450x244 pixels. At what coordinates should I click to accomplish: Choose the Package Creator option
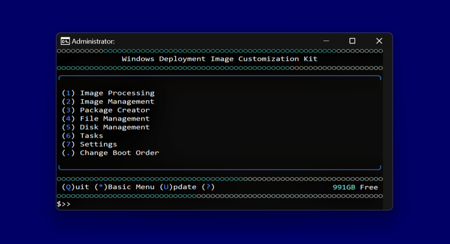(106, 110)
